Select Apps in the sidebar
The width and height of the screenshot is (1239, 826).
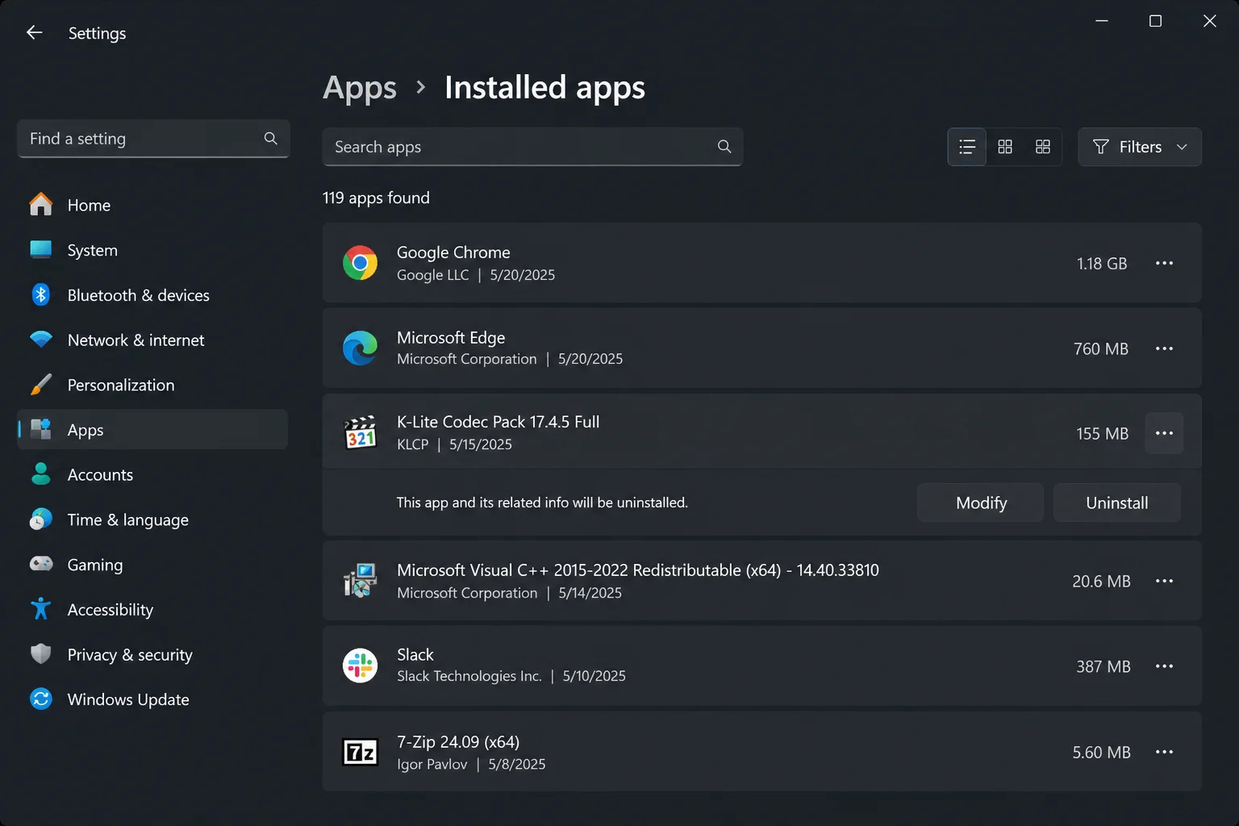[x=152, y=430]
